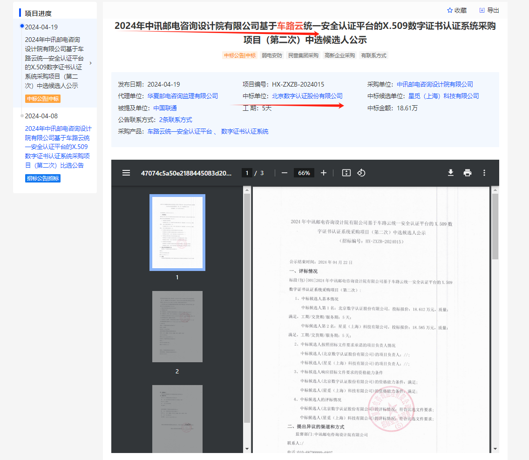Click the 有联系方式 tag
Screen dimensions: 529x460
point(373,55)
